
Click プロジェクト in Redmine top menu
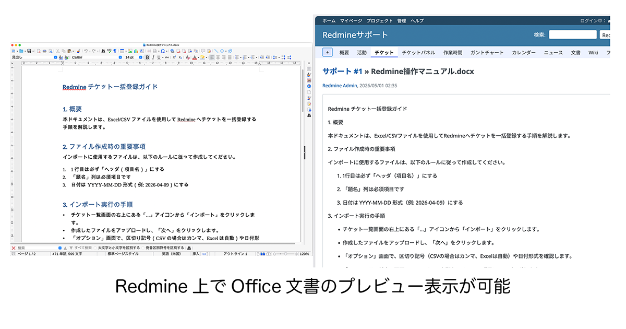[380, 21]
